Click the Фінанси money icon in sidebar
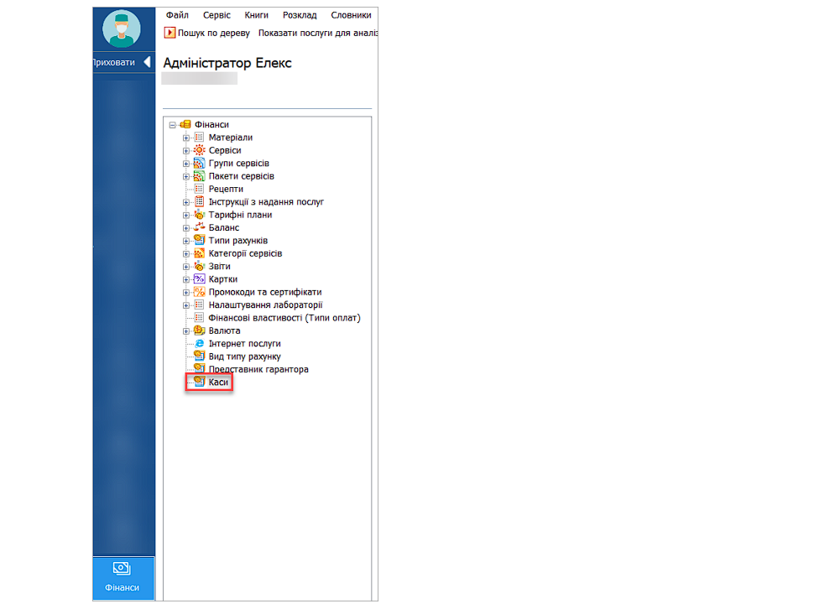 point(122,570)
